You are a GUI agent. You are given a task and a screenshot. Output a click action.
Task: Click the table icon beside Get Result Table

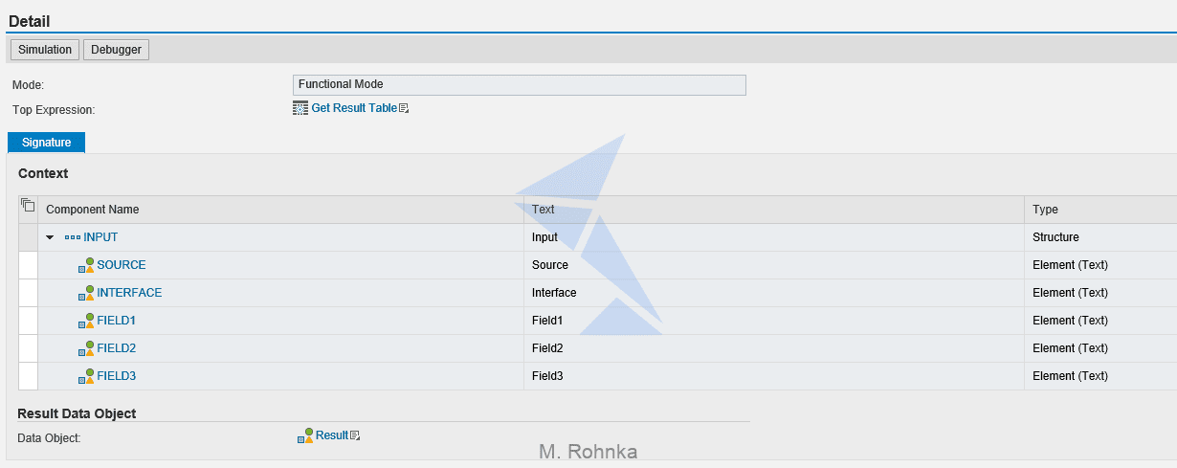300,108
